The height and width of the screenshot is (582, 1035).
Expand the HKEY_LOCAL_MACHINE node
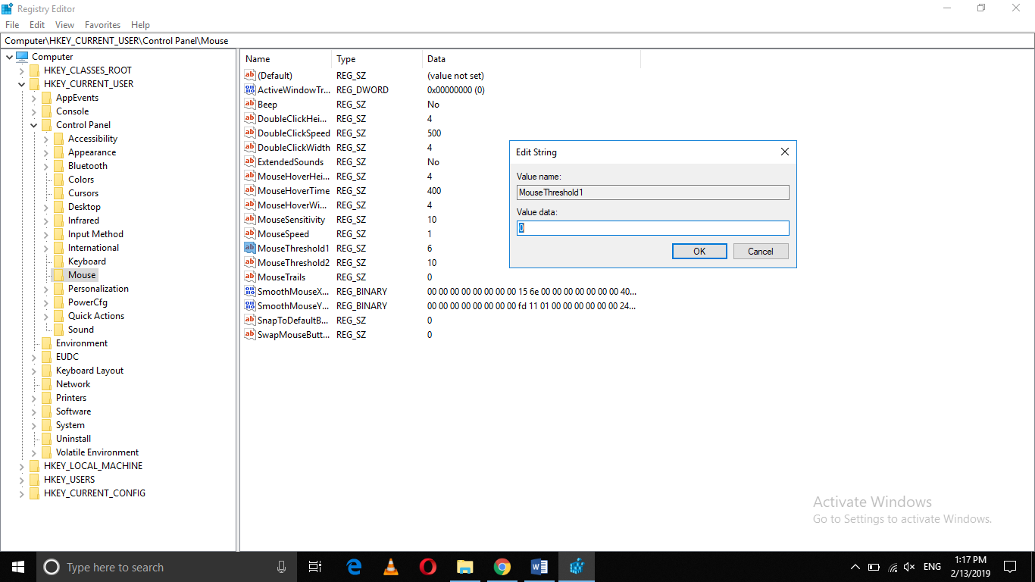[x=21, y=465]
